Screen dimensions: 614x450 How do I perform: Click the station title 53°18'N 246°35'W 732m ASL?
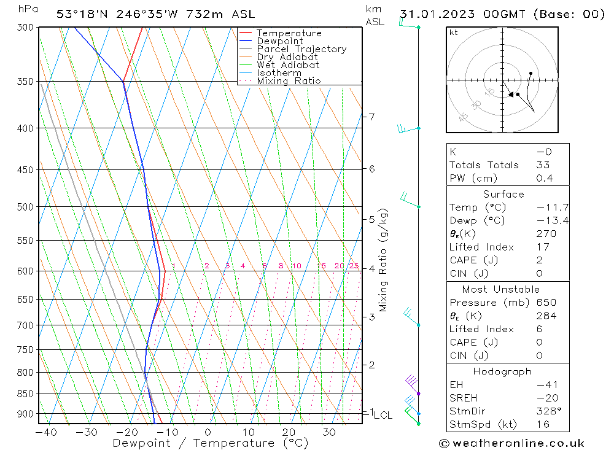155,14
